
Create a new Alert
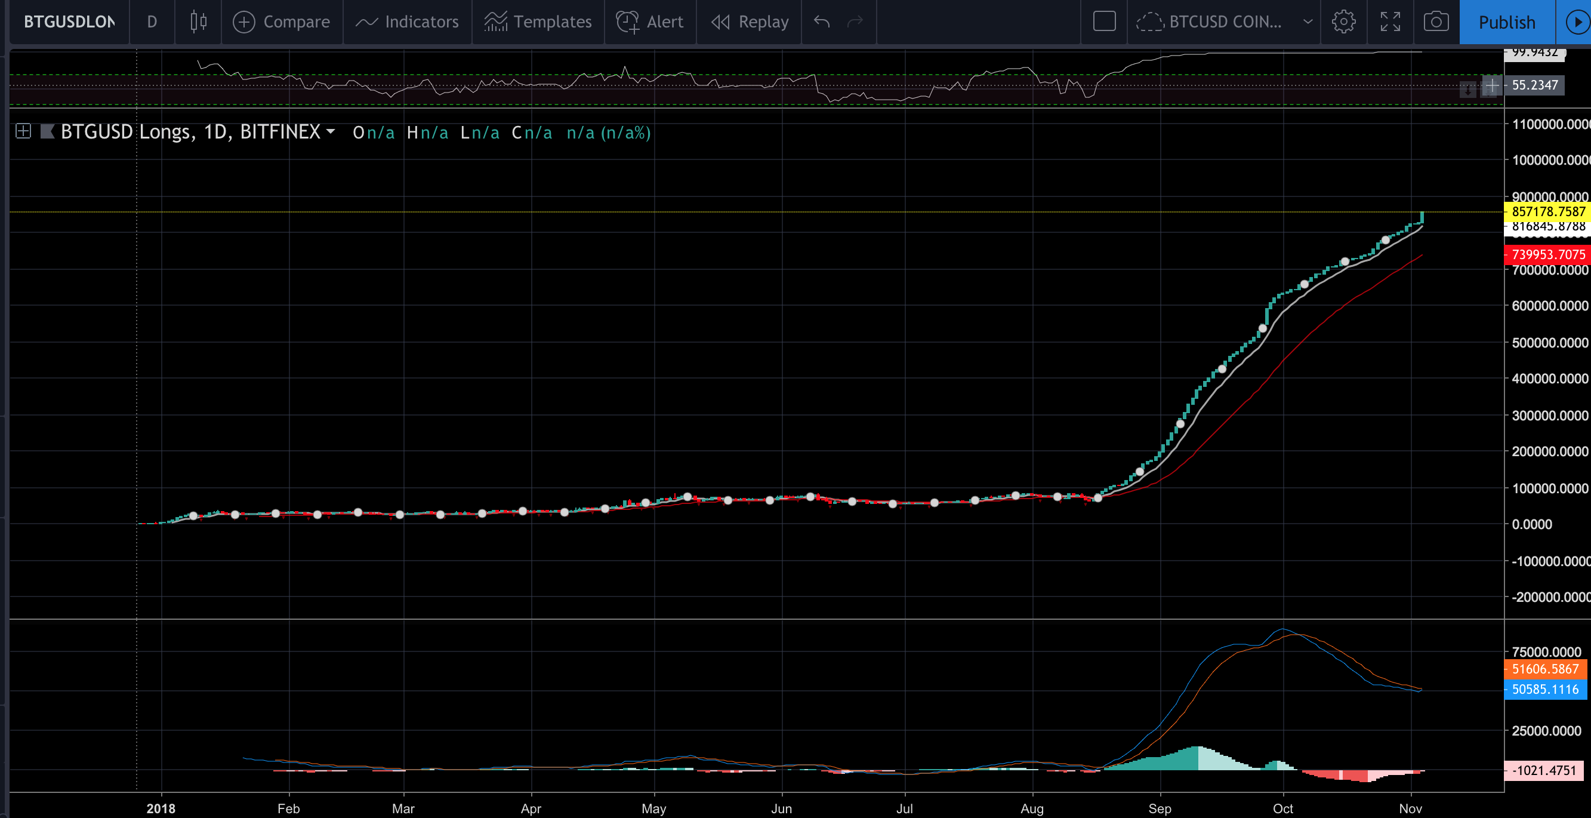coord(650,22)
